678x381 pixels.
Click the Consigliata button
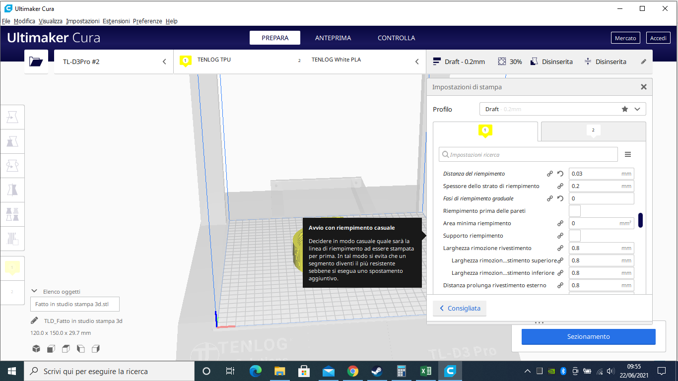(x=460, y=308)
